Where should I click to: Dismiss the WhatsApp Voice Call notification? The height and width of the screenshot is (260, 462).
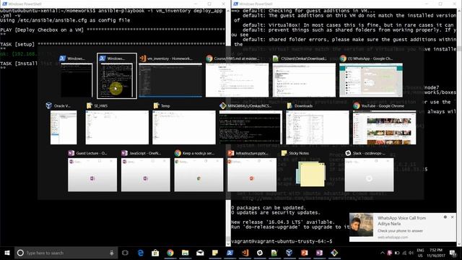453,217
